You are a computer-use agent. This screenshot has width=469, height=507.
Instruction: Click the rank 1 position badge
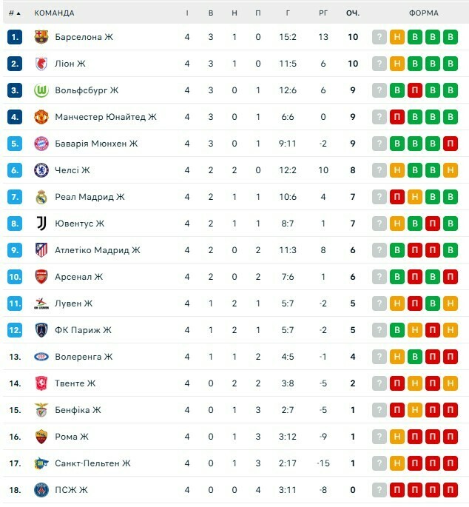(x=15, y=37)
